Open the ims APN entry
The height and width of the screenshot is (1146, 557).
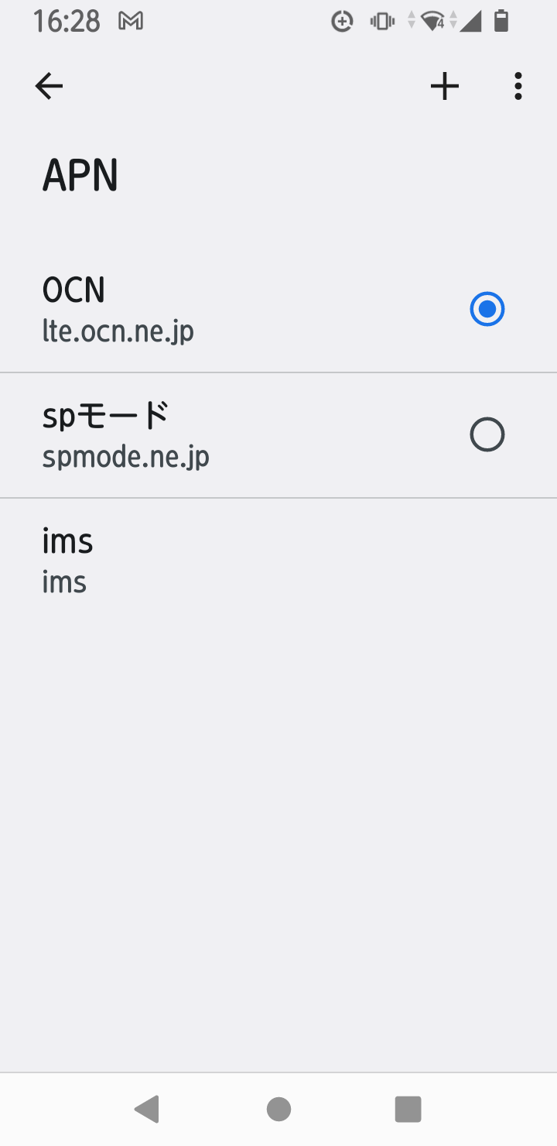(x=193, y=559)
